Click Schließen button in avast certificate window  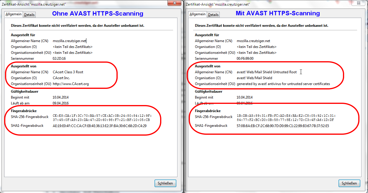[x=349, y=183]
